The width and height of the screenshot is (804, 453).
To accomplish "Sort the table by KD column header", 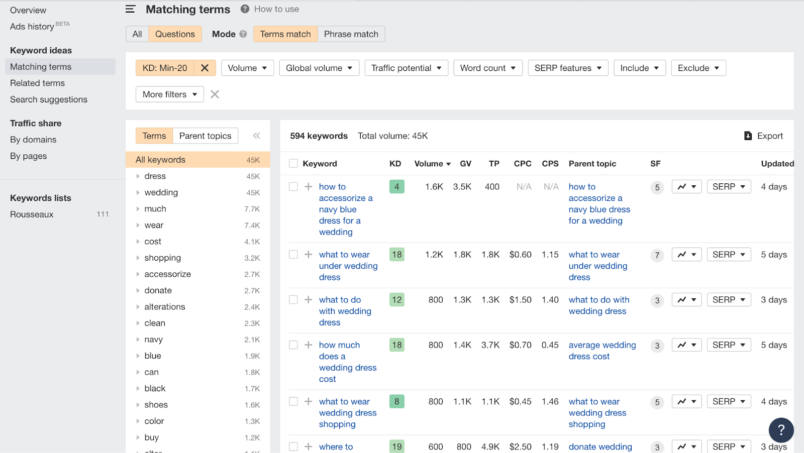I will click(395, 164).
